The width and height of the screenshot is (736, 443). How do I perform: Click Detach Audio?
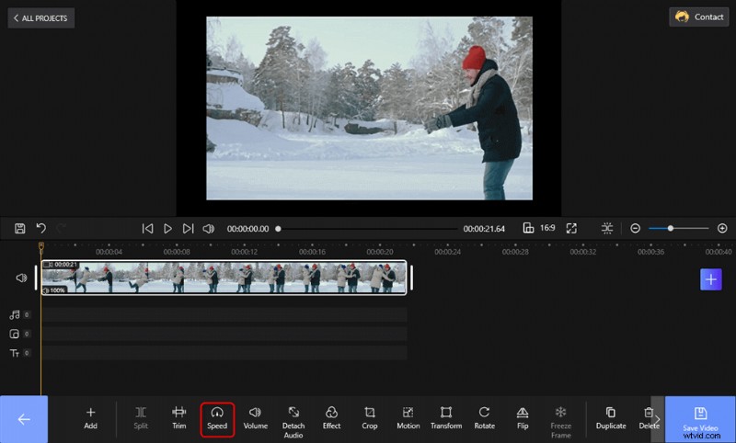[x=293, y=423]
